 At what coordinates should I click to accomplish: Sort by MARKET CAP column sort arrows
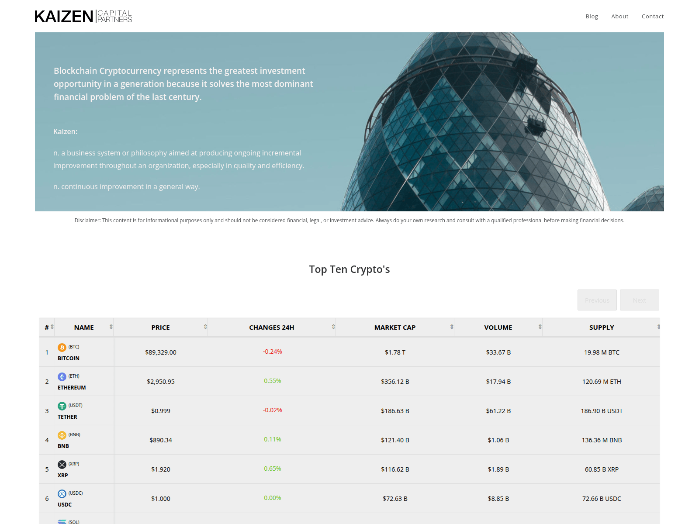tap(452, 327)
